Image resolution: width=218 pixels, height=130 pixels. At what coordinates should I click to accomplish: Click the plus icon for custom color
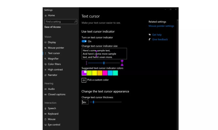(x=84, y=80)
